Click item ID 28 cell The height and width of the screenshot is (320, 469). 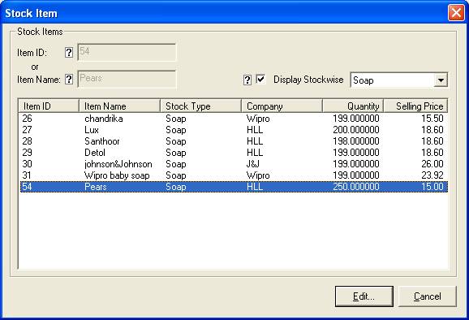pyautogui.click(x=28, y=141)
